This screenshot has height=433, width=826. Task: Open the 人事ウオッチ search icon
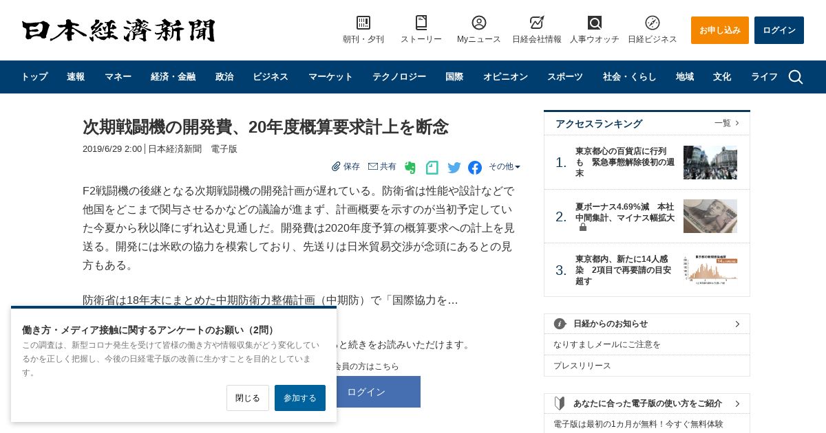point(595,23)
